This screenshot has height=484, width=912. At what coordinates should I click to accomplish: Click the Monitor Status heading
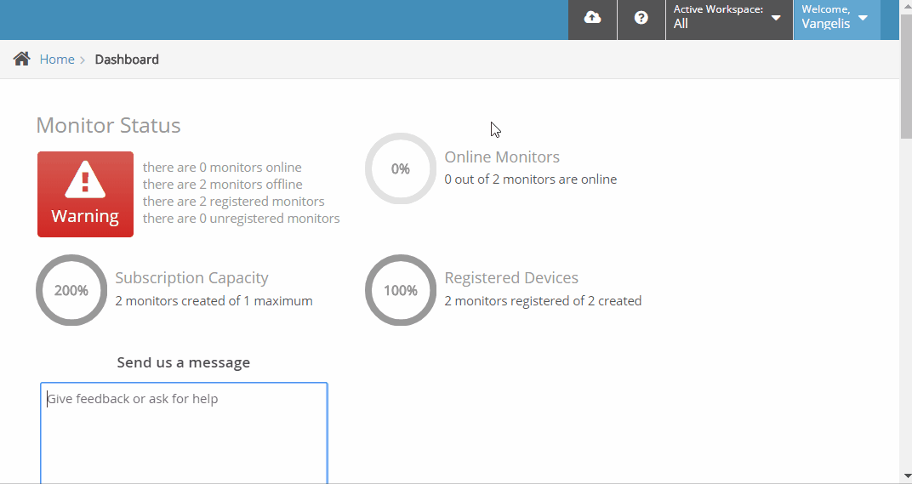coord(108,126)
